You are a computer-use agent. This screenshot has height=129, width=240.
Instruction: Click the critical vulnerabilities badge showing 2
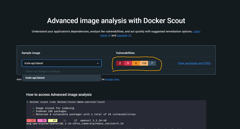(x=120, y=63)
